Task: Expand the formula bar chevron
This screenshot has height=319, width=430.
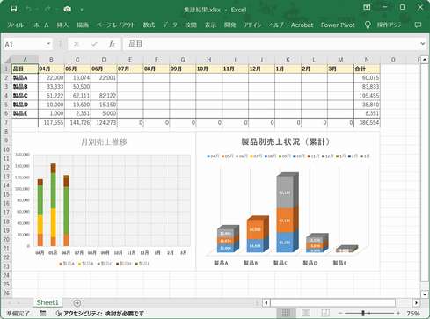Action: (x=422, y=44)
